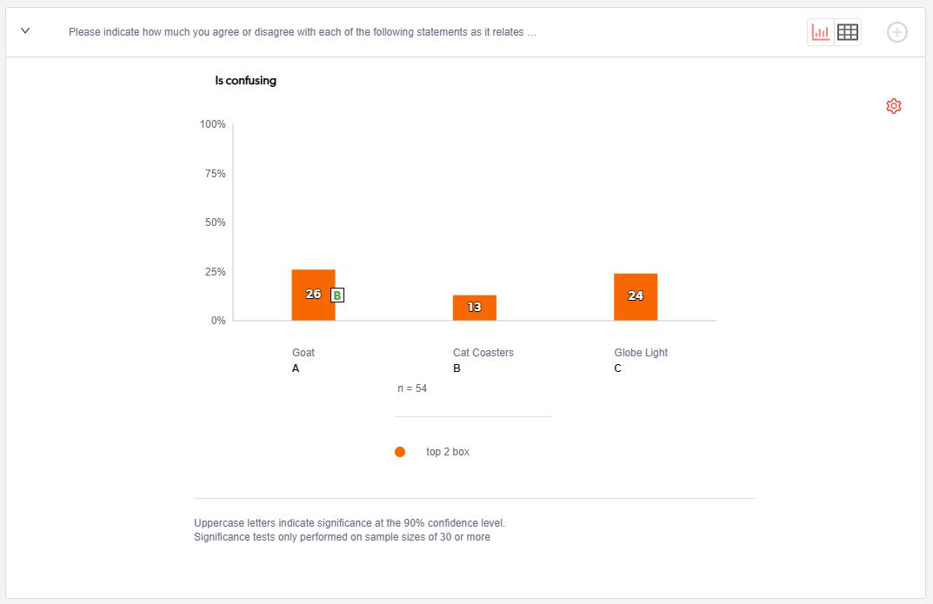The height and width of the screenshot is (604, 933).
Task: Open chart settings via red gear
Action: click(894, 106)
